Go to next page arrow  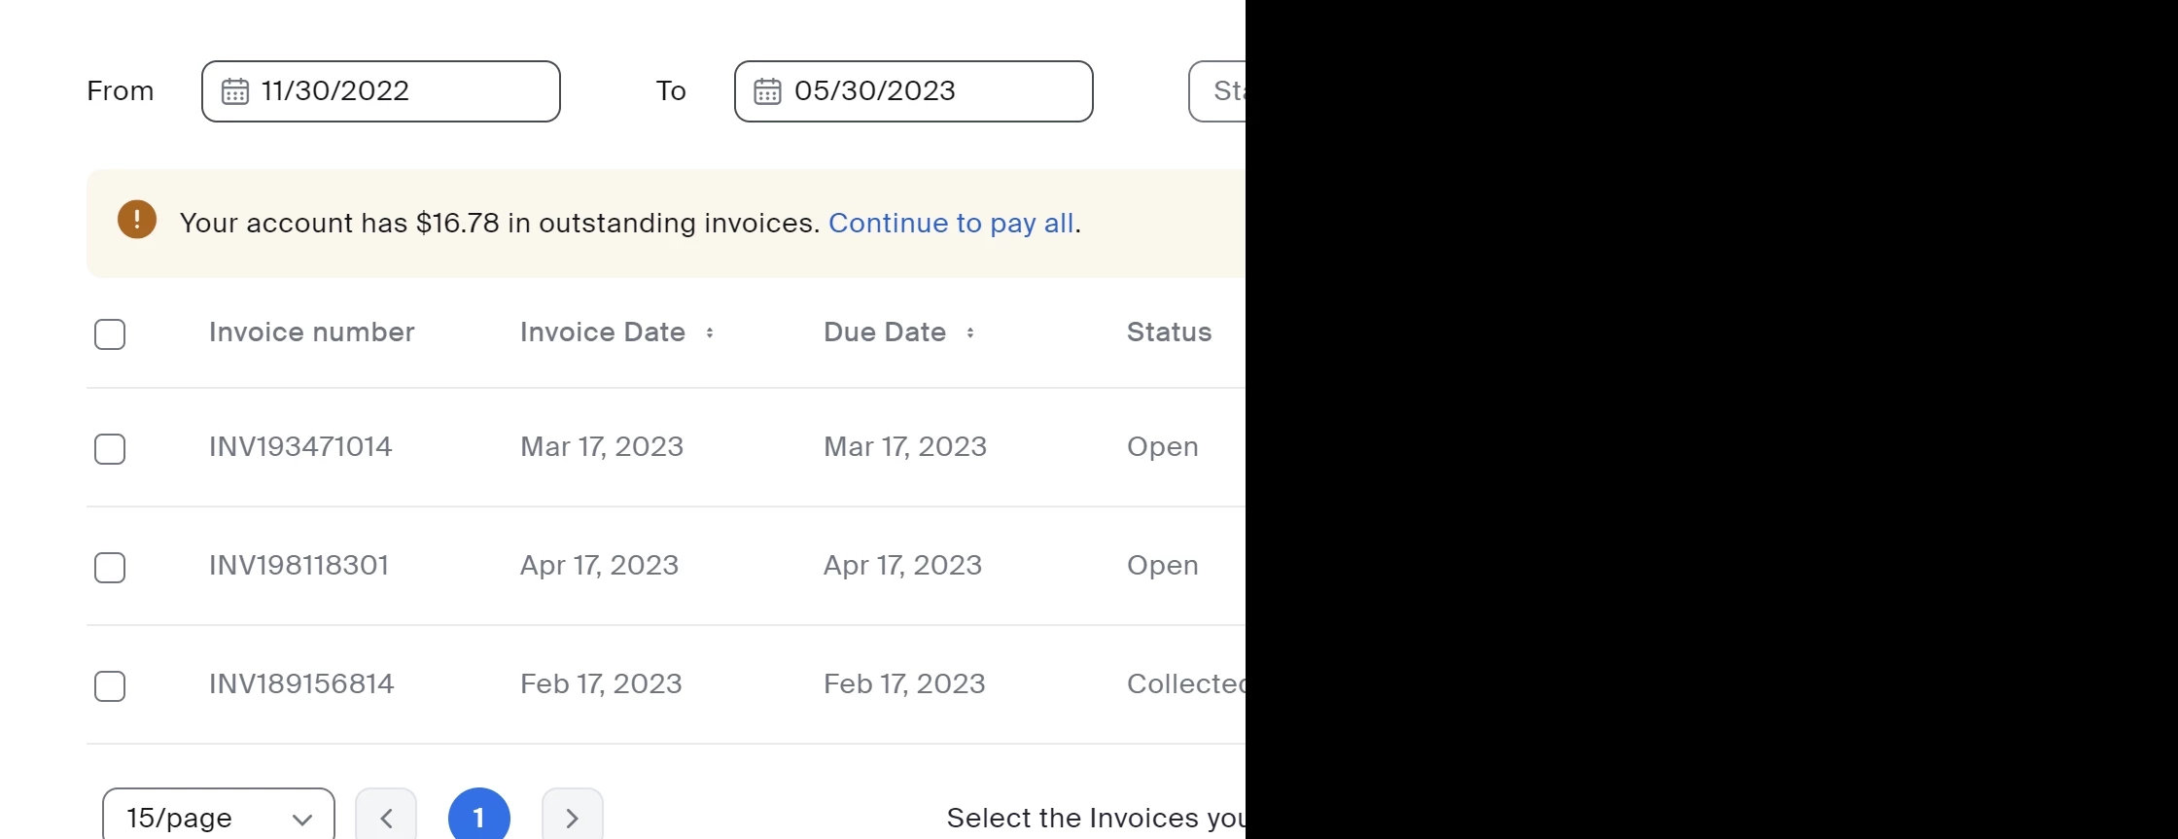click(x=573, y=817)
